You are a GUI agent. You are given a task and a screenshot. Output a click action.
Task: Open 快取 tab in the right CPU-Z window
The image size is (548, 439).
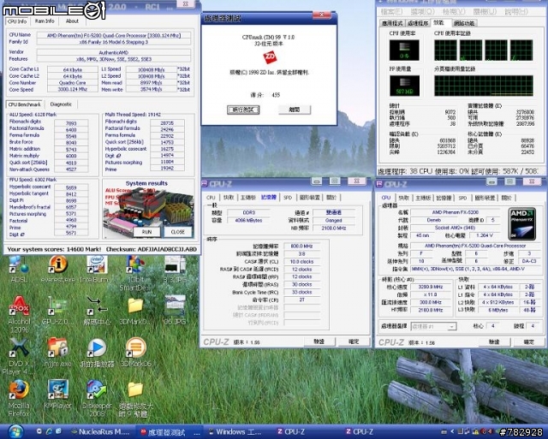click(403, 198)
